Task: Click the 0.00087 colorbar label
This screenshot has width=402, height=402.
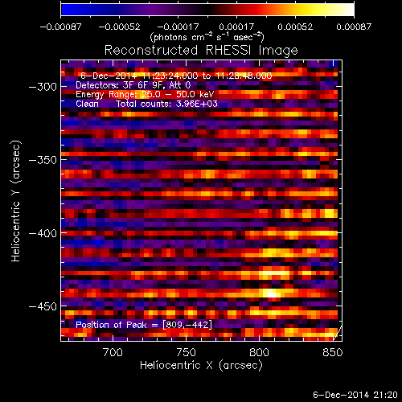Action: tap(354, 27)
